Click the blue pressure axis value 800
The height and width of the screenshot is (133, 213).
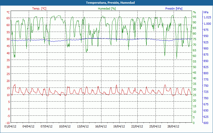(206, 73)
